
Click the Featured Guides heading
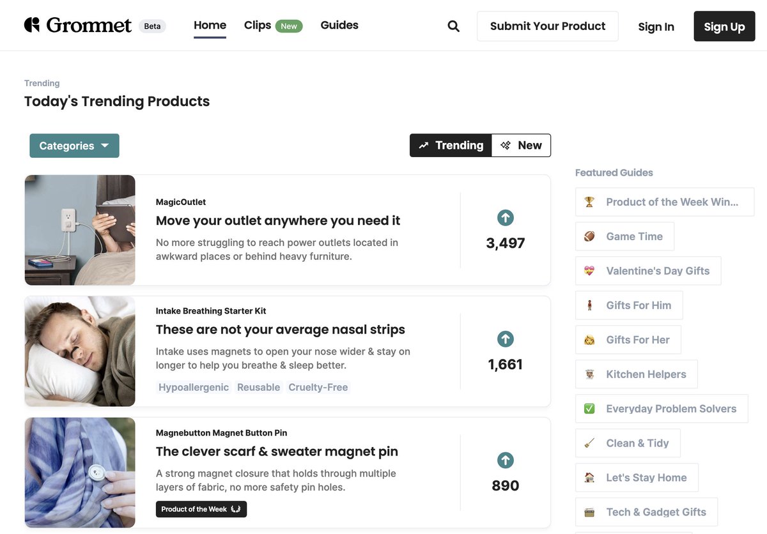pos(614,172)
